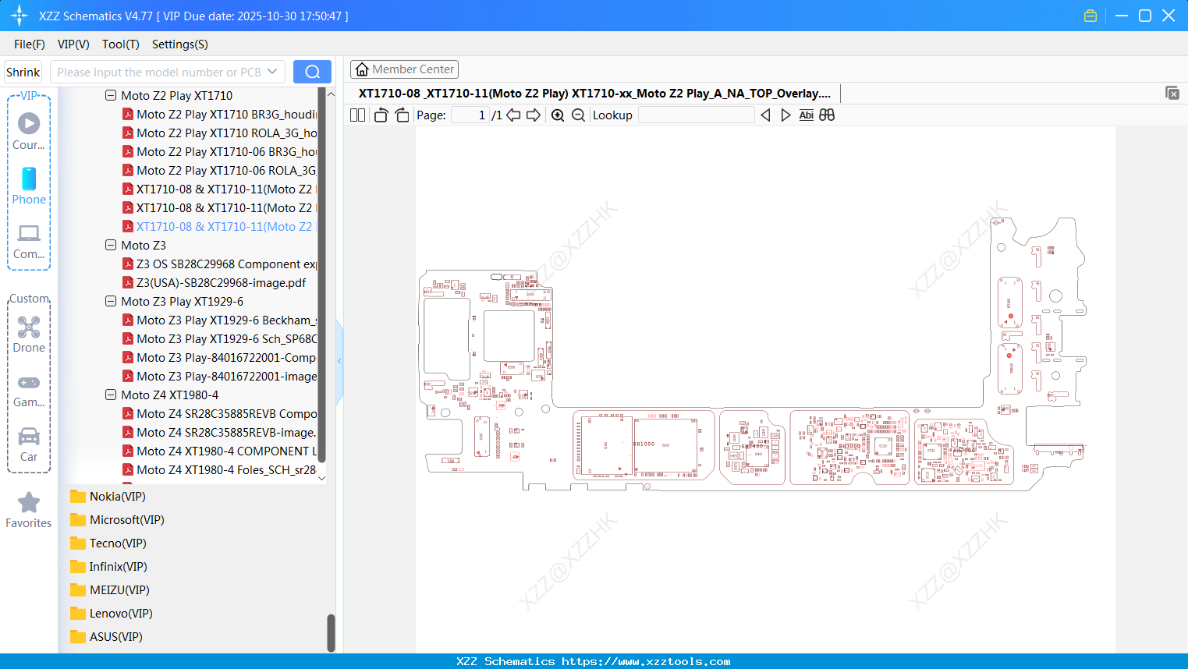The image size is (1188, 669).
Task: Open the Courses sidebar section
Action: pos(29,132)
